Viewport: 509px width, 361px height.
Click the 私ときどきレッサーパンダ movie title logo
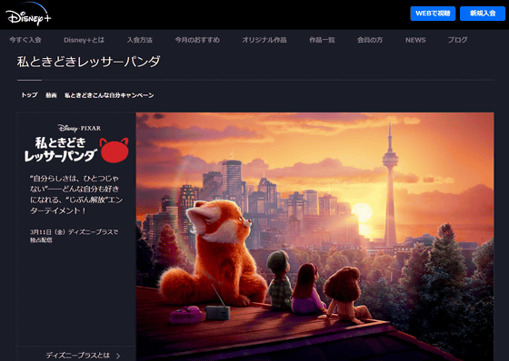click(61, 149)
